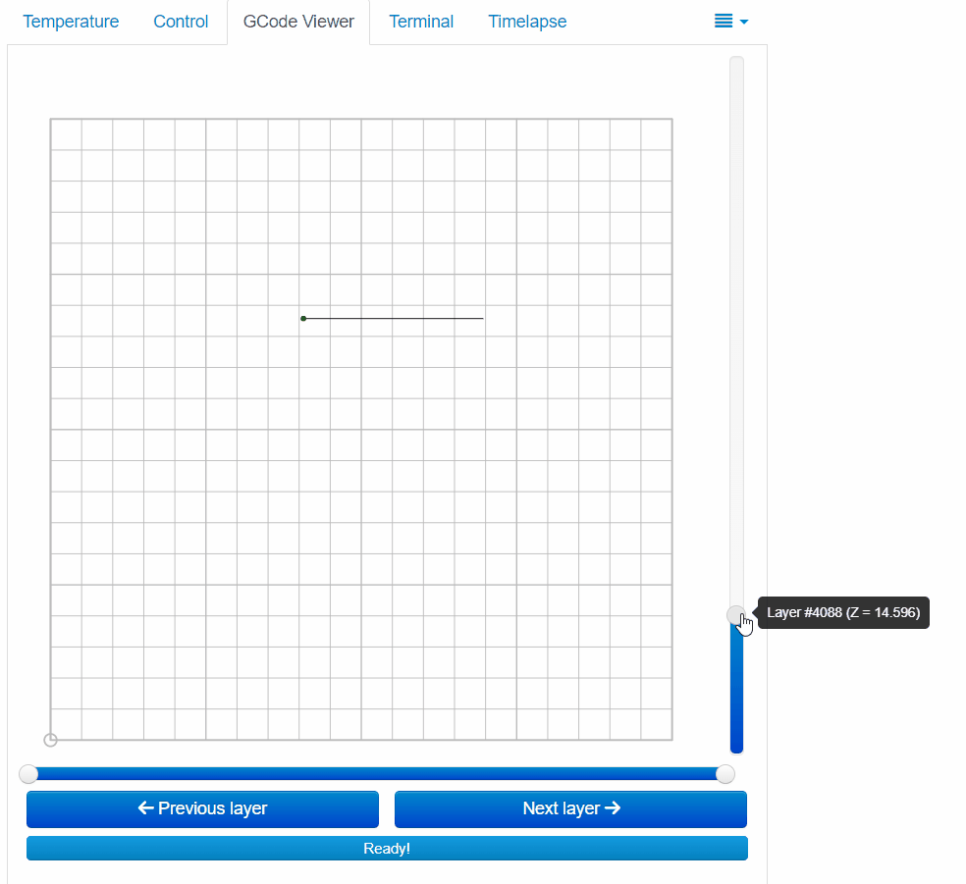Click the Ready! status bar

coord(387,848)
